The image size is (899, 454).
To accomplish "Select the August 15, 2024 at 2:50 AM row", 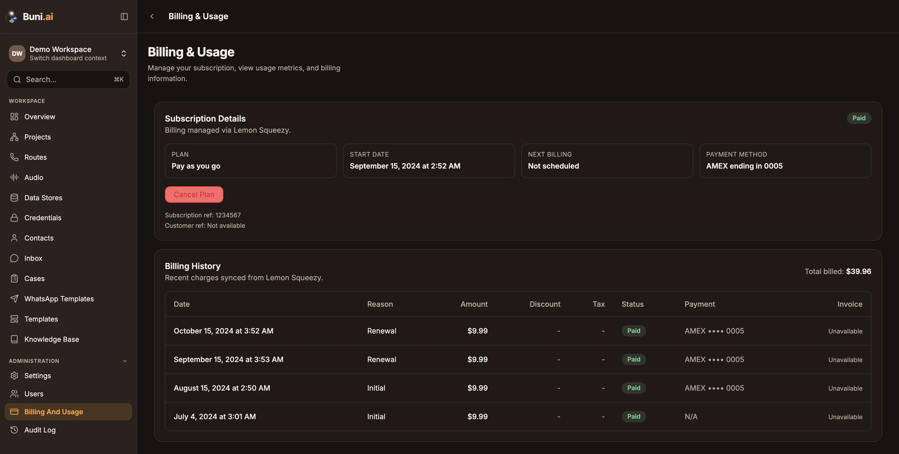I will (x=518, y=388).
